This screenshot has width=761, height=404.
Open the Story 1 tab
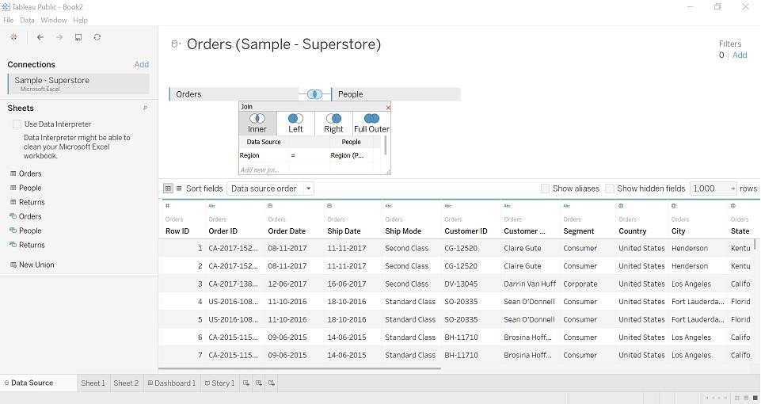coord(219,383)
